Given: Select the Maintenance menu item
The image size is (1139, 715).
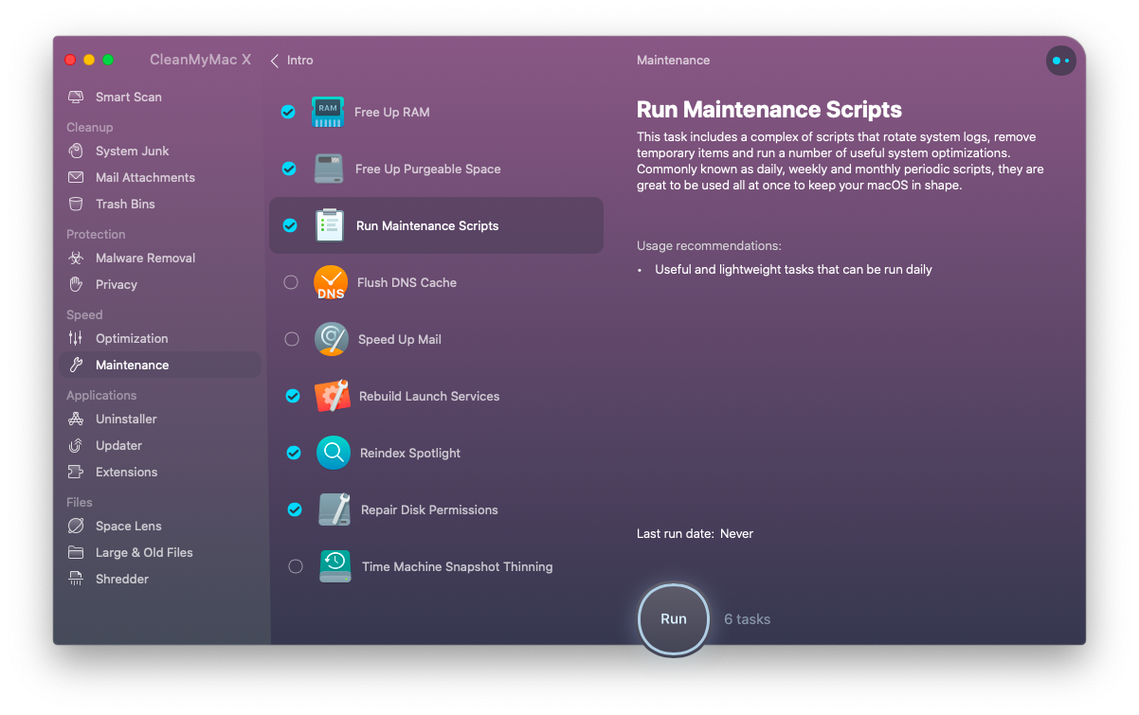Looking at the screenshot, I should (x=132, y=365).
